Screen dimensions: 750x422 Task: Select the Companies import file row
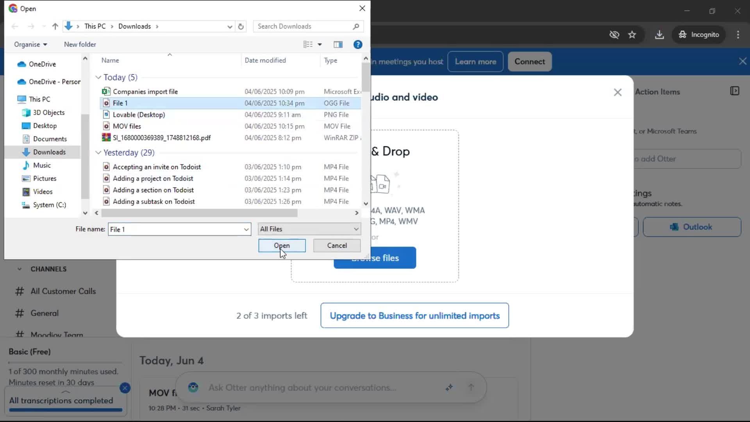pos(230,91)
